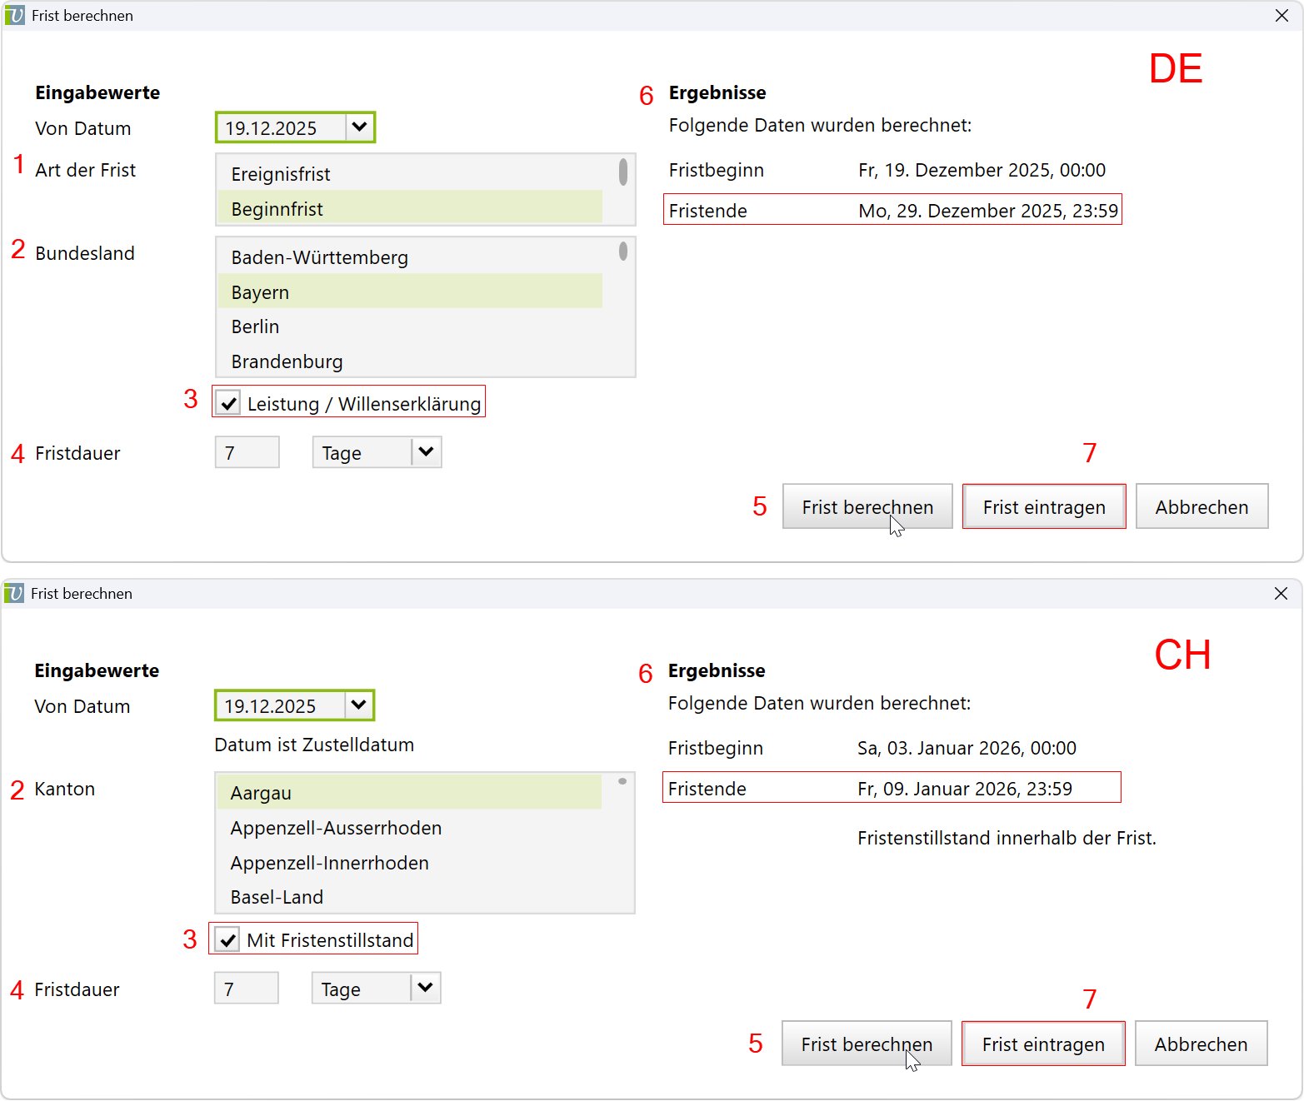Choose Appenzell-Innerrhoden in the Kanton list
The image size is (1304, 1101).
point(329,863)
